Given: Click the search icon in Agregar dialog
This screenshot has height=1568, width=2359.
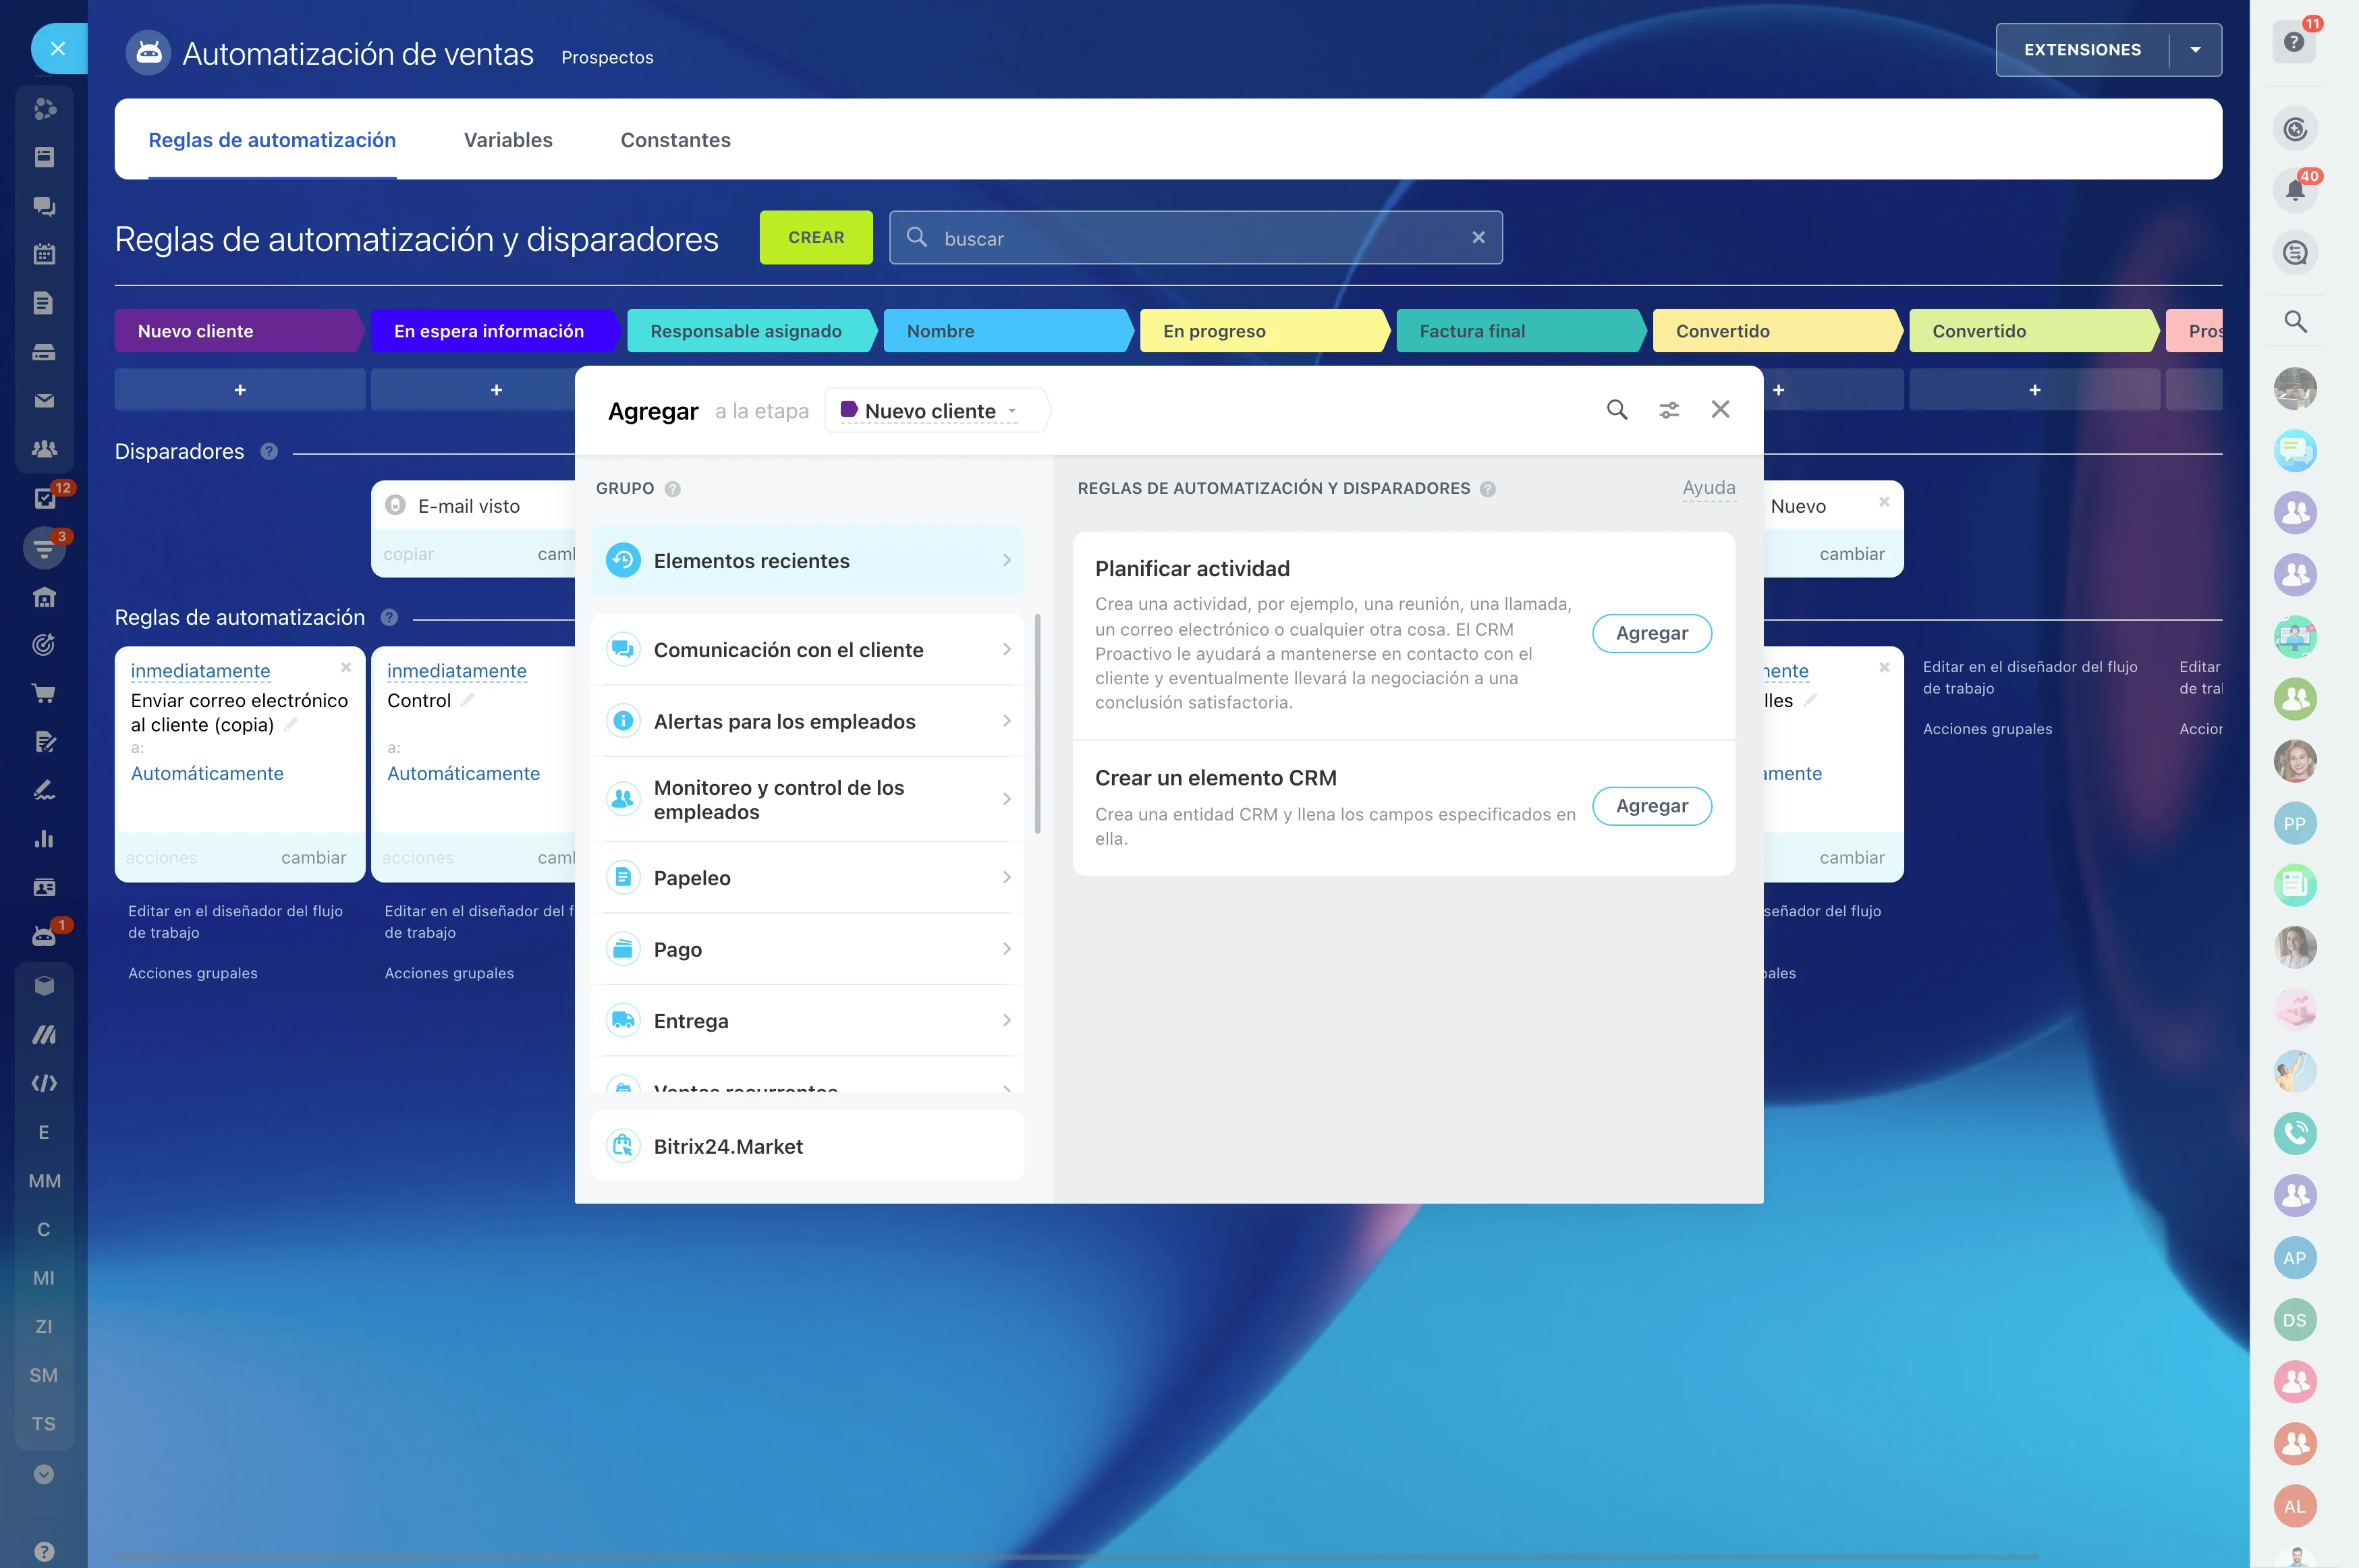Looking at the screenshot, I should 1616,409.
